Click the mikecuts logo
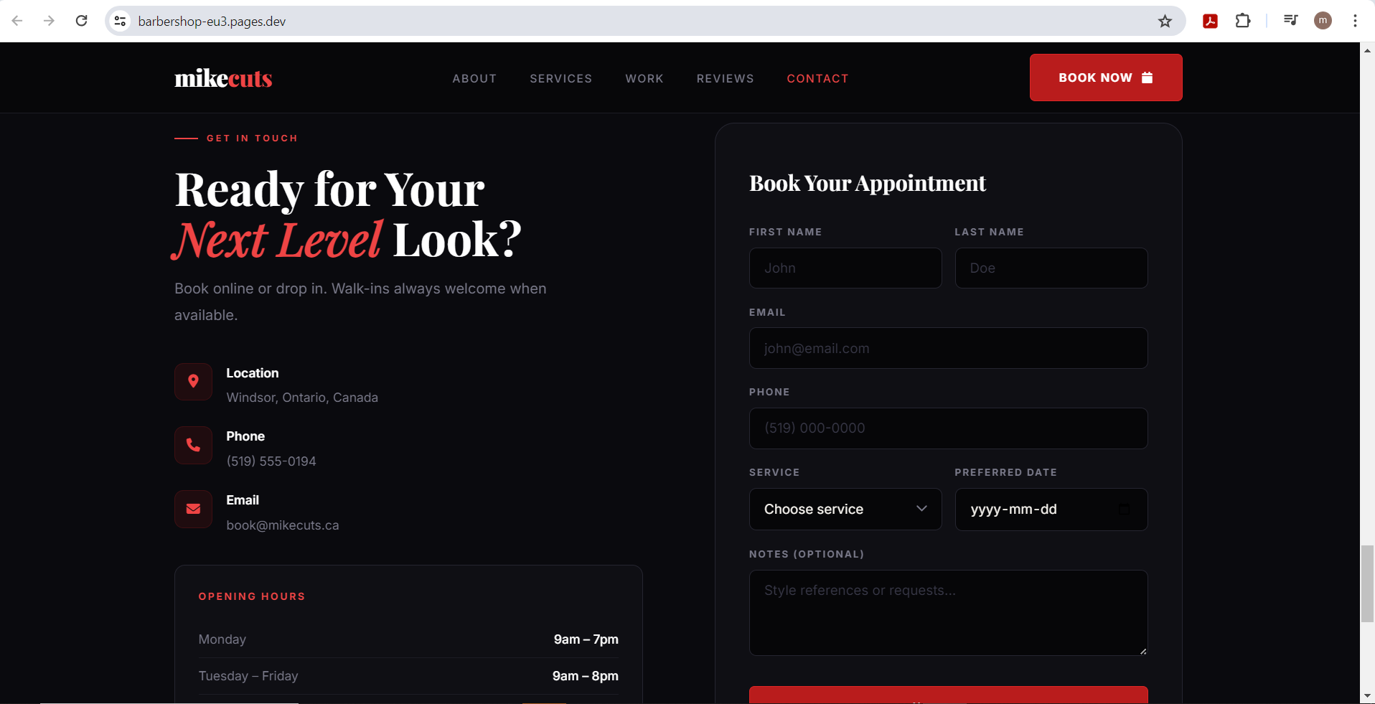Image resolution: width=1375 pixels, height=704 pixels. (x=223, y=78)
